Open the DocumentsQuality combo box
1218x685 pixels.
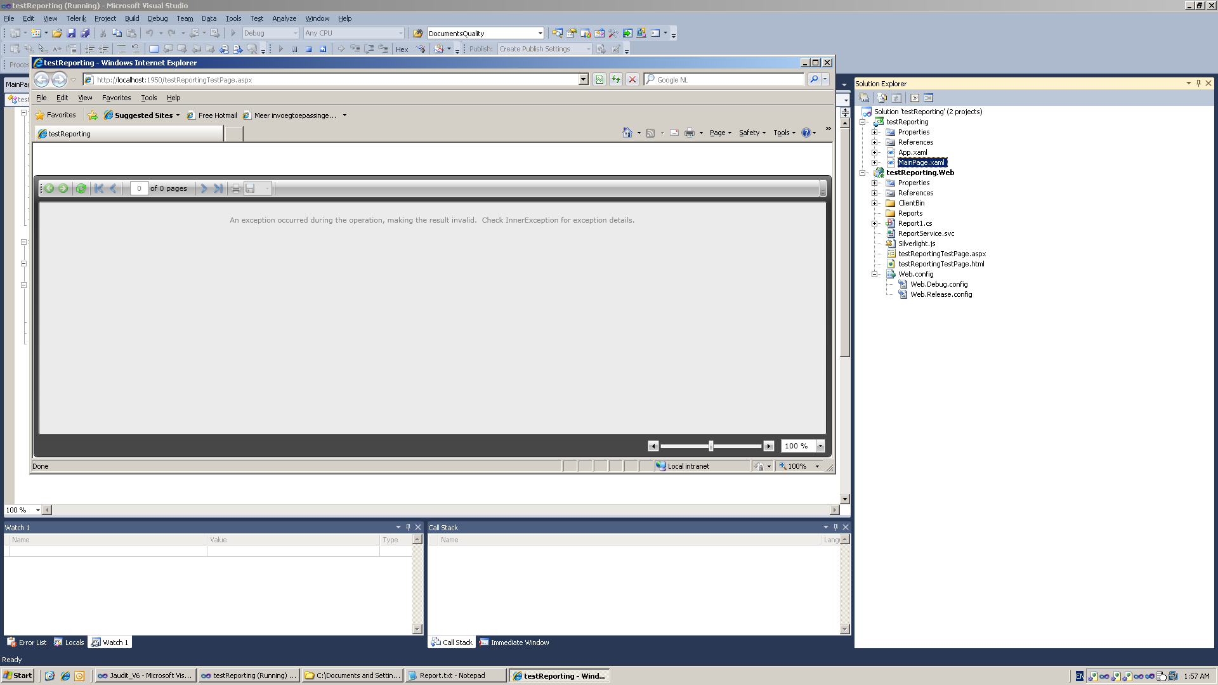click(x=540, y=33)
